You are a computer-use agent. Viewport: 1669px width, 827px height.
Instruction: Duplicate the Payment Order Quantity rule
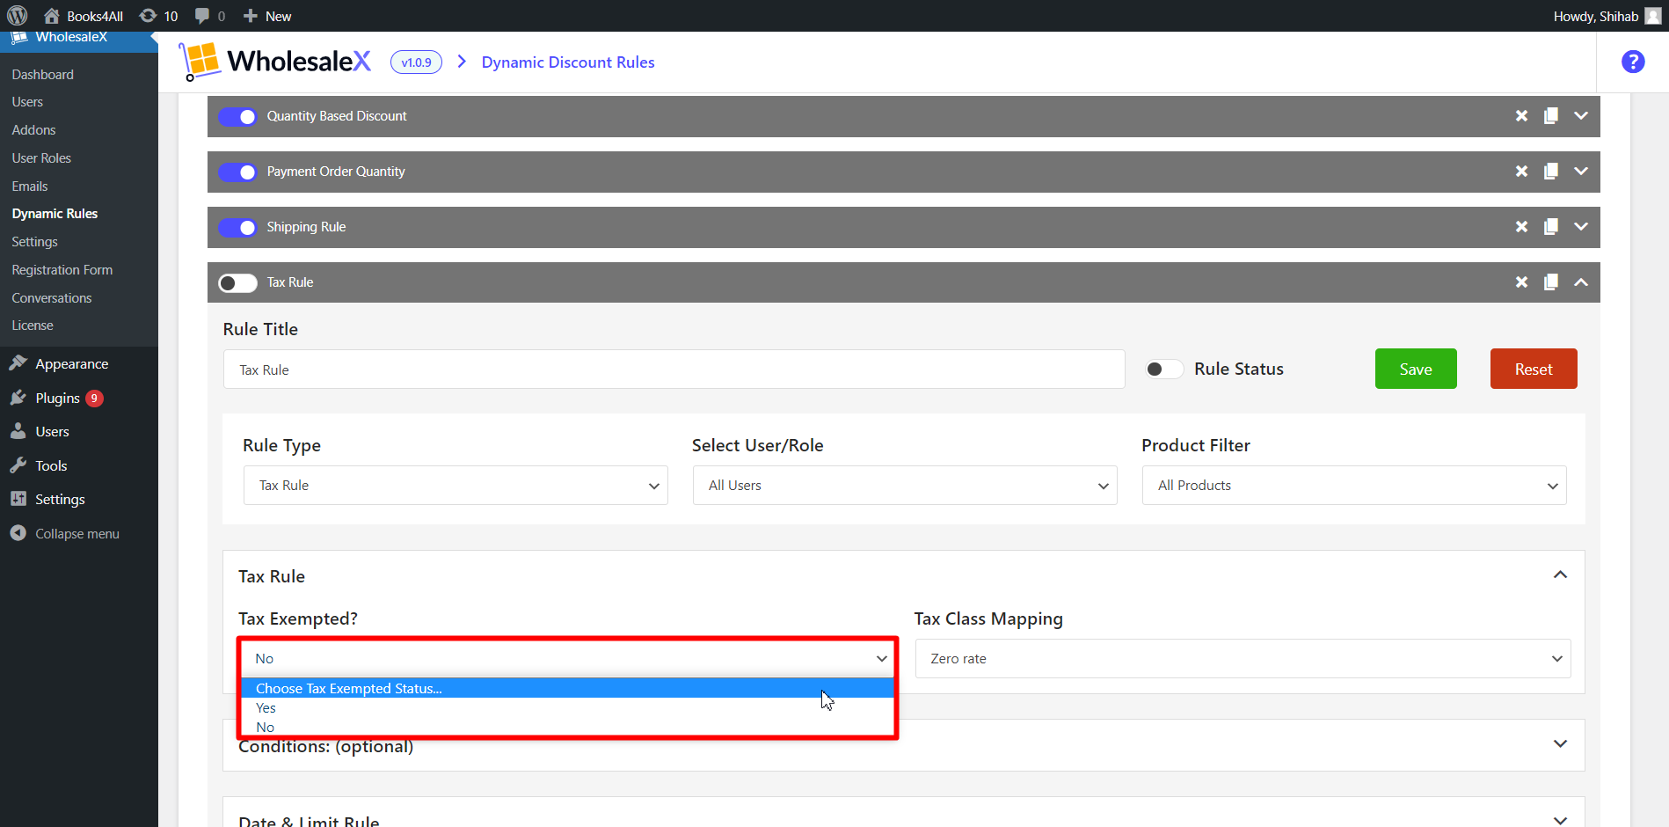(1551, 172)
